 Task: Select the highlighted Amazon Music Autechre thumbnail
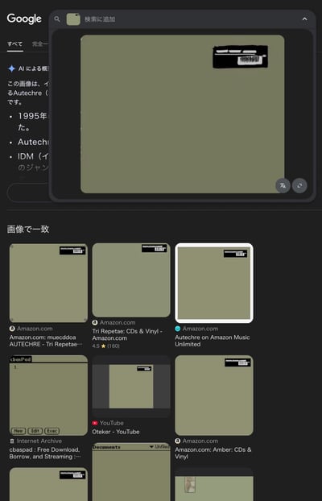click(214, 283)
